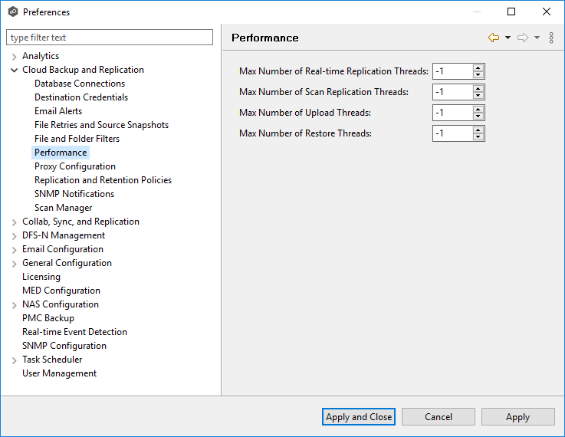Open the back history dropdown arrow
Viewport: 565px width, 437px height.
508,38
